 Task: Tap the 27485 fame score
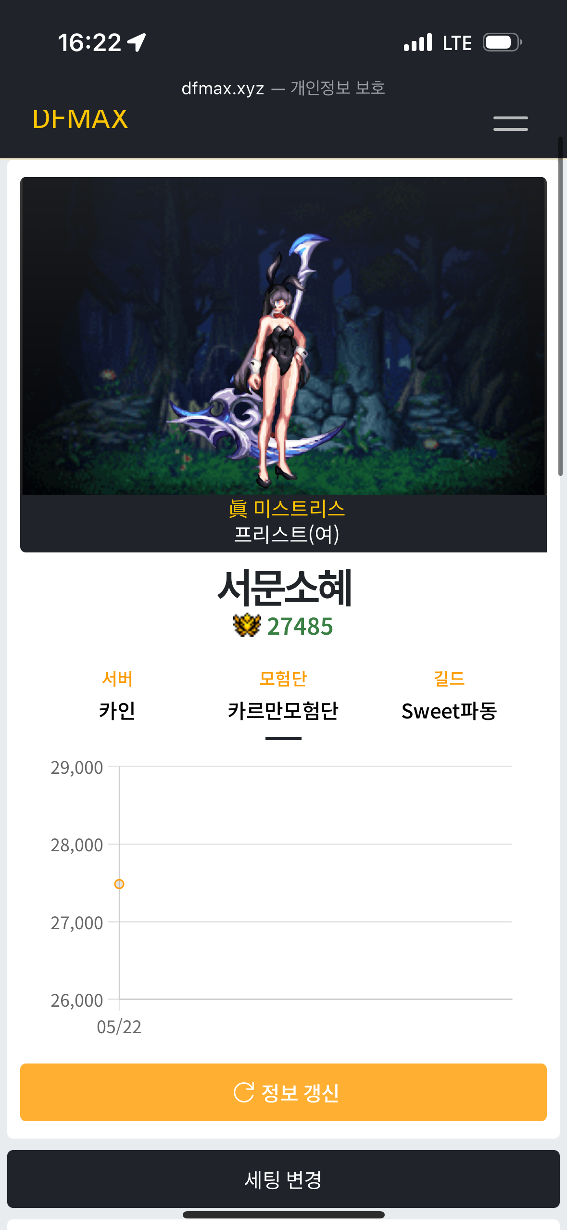[x=300, y=626]
